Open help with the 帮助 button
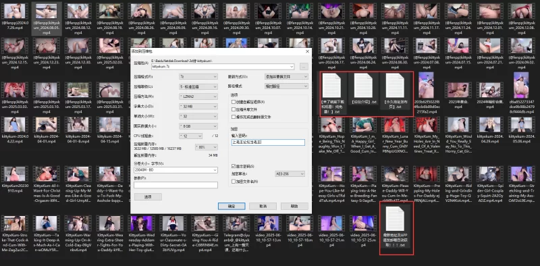The image size is (540, 266). 294,206
